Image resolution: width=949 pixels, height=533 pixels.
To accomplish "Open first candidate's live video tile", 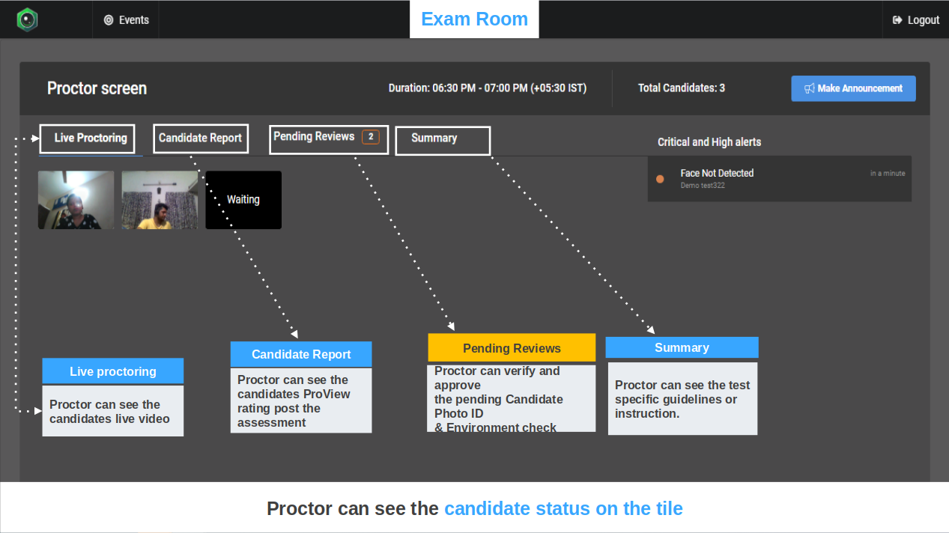I will 76,200.
